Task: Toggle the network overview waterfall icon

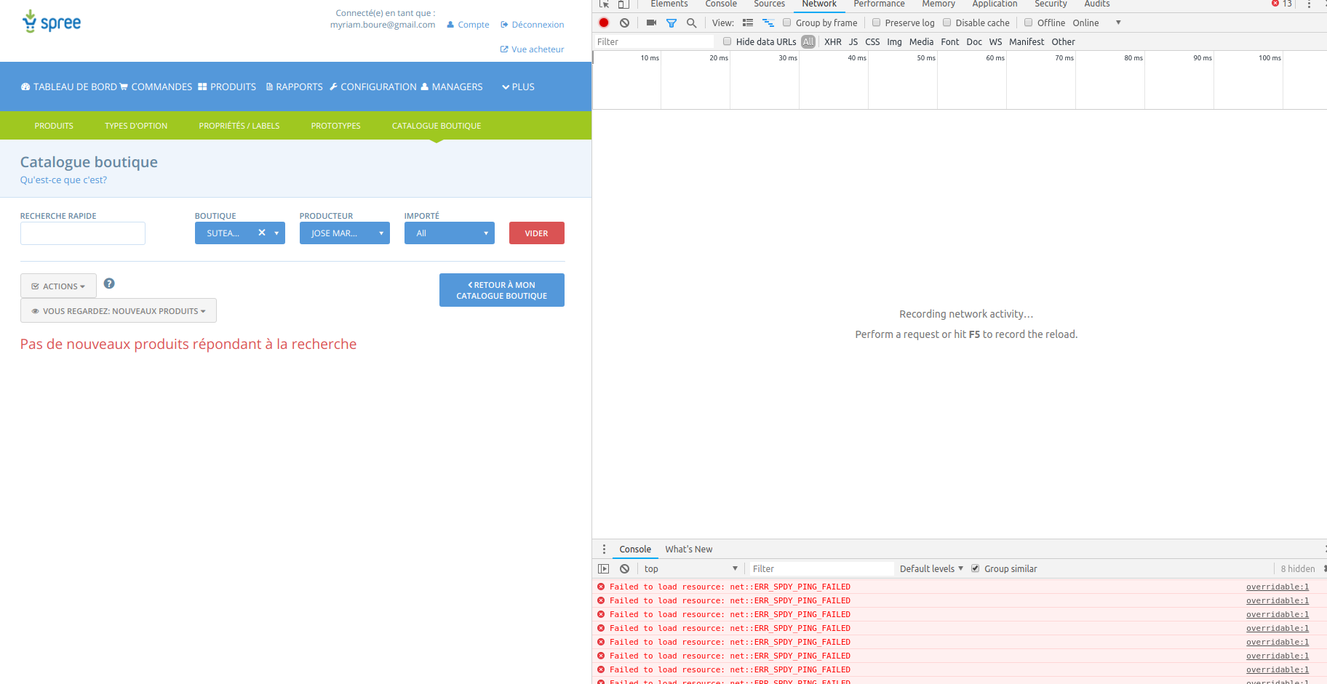Action: tap(768, 23)
